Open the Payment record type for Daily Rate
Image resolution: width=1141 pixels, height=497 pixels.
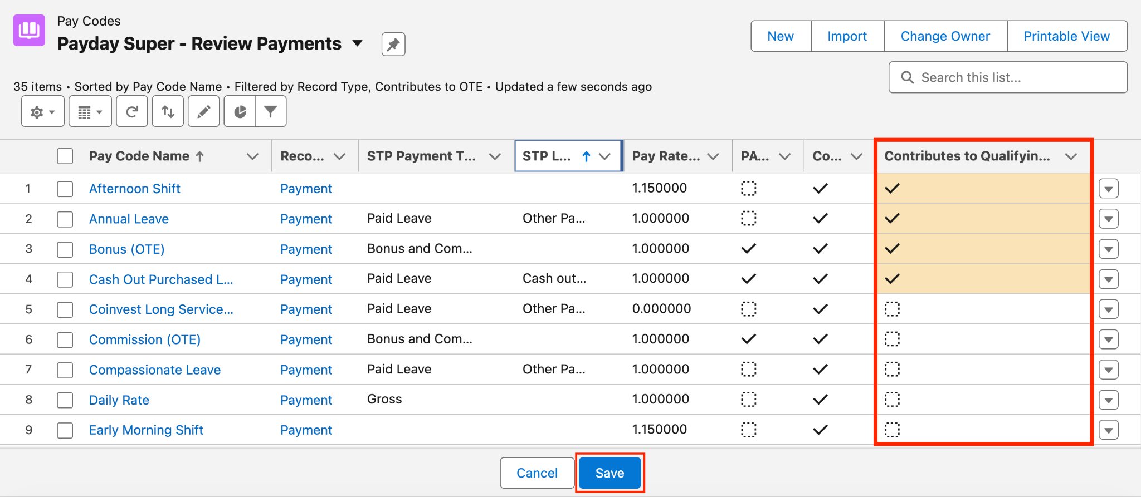coord(306,400)
